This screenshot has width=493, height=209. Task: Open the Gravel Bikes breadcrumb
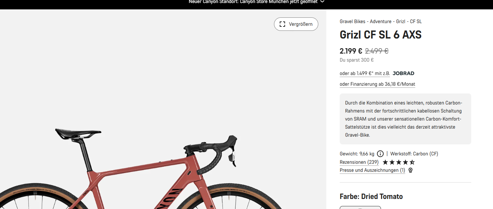352,21
